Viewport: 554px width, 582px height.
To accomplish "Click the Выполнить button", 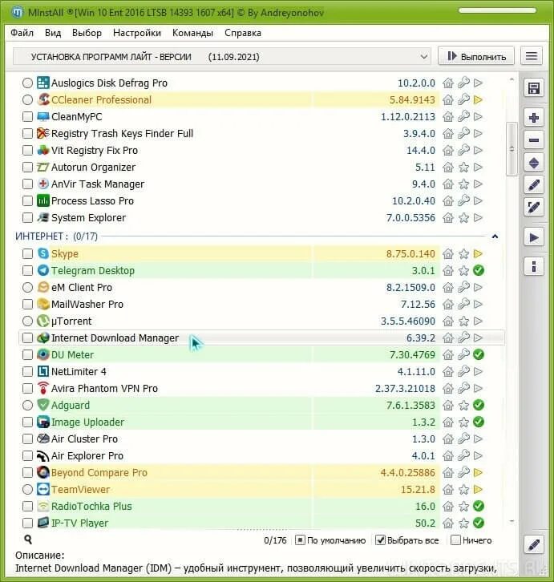I will point(476,56).
